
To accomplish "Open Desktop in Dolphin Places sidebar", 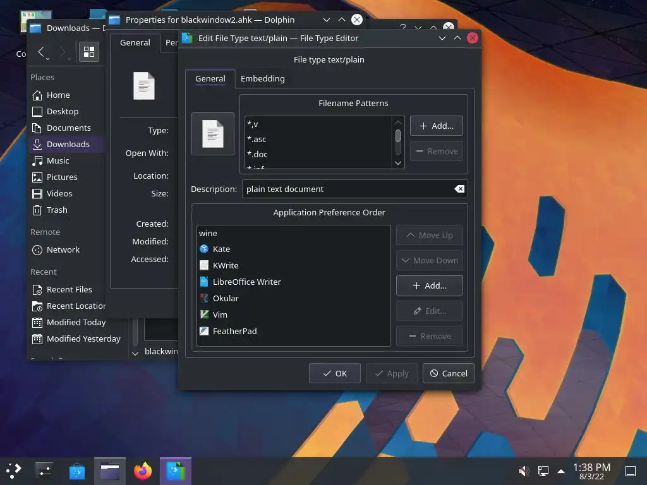I will coord(66,112).
